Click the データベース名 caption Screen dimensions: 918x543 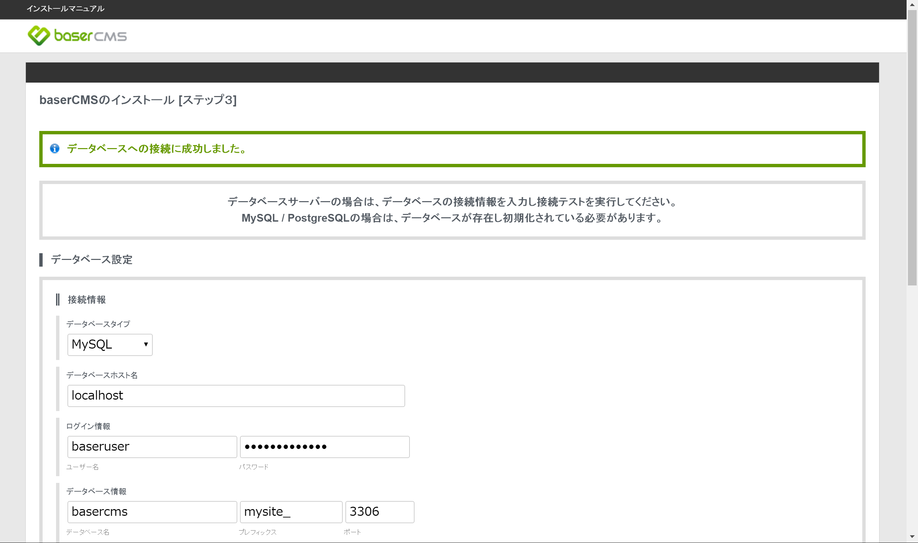pyautogui.click(x=88, y=532)
